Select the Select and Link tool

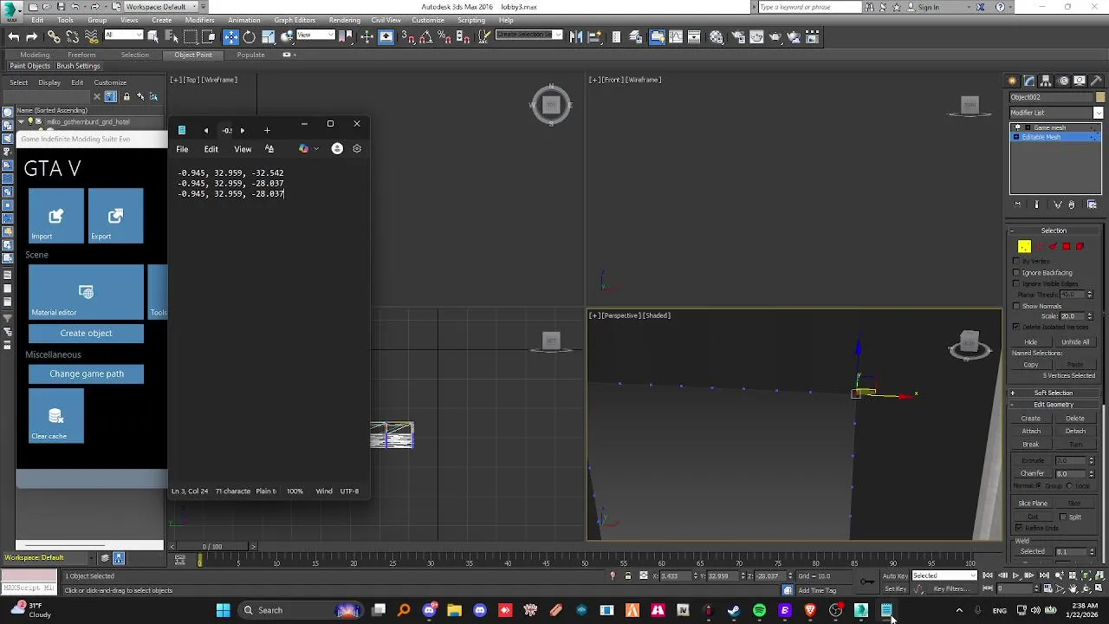click(54, 36)
